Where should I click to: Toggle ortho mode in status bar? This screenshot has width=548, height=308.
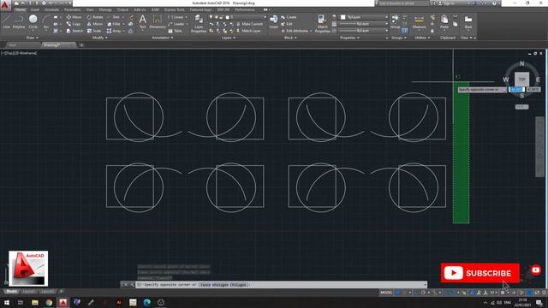point(417,293)
